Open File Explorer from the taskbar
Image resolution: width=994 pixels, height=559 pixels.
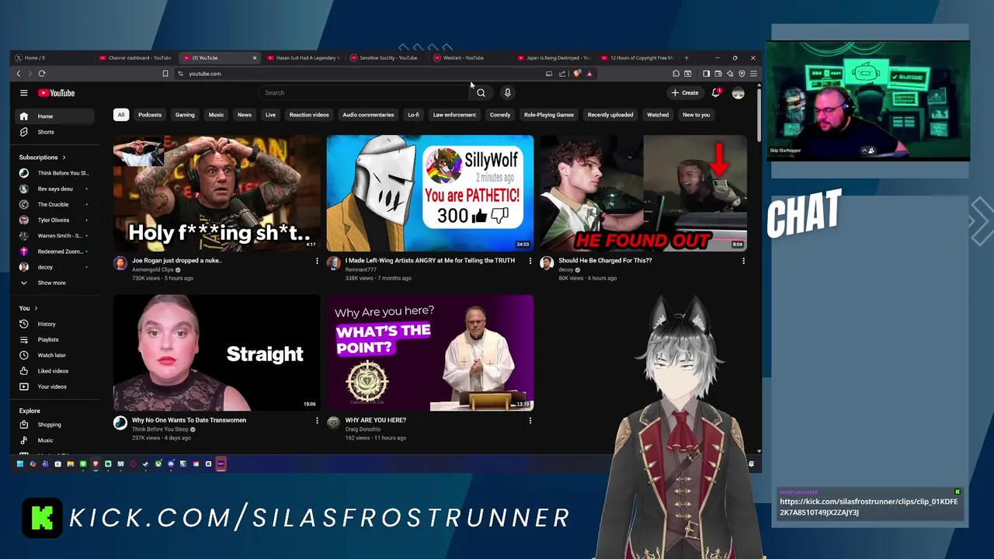coord(70,464)
